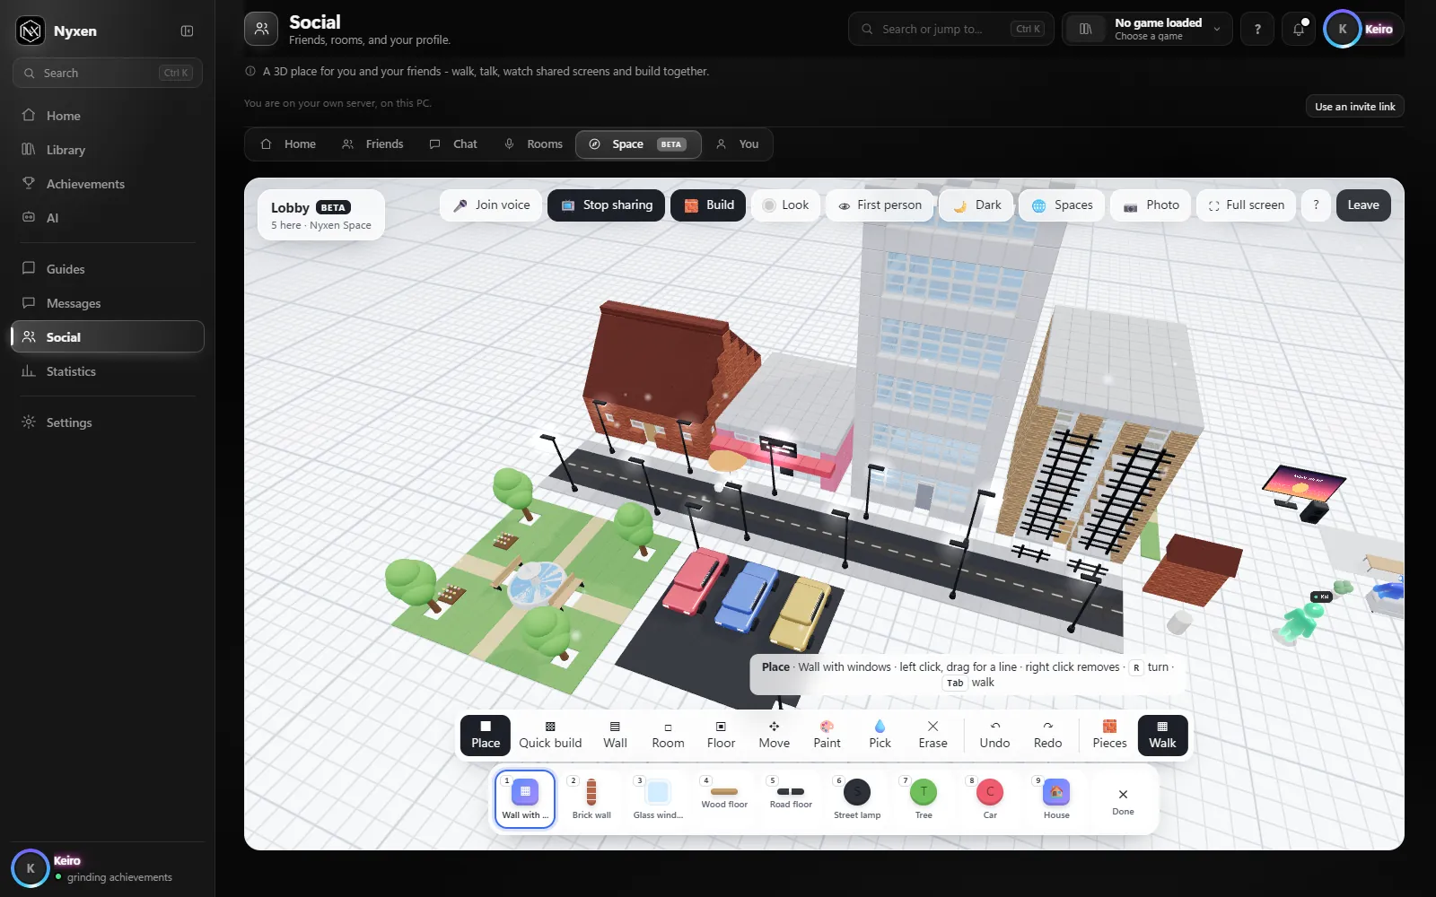Switch to the Chat tab

(453, 144)
